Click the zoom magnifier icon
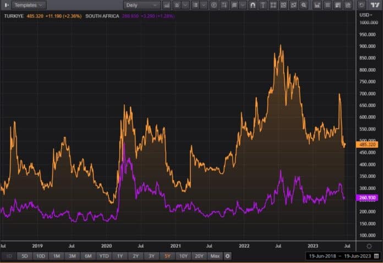This screenshot has width=383, height=263. point(304,5)
